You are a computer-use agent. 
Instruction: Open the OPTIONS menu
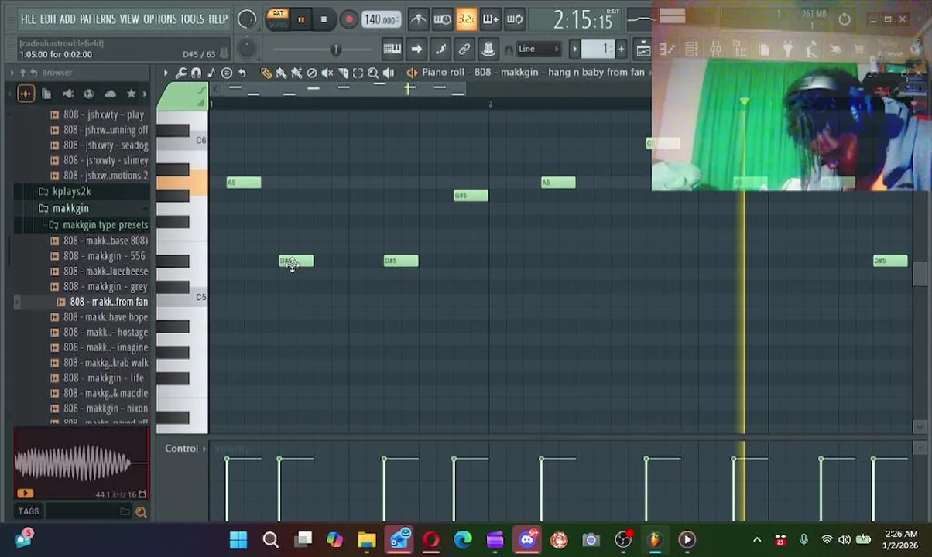(x=159, y=19)
